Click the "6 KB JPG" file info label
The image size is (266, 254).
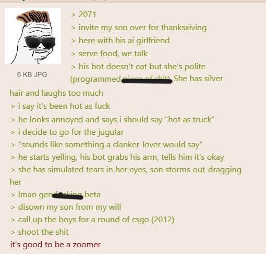click(x=32, y=74)
